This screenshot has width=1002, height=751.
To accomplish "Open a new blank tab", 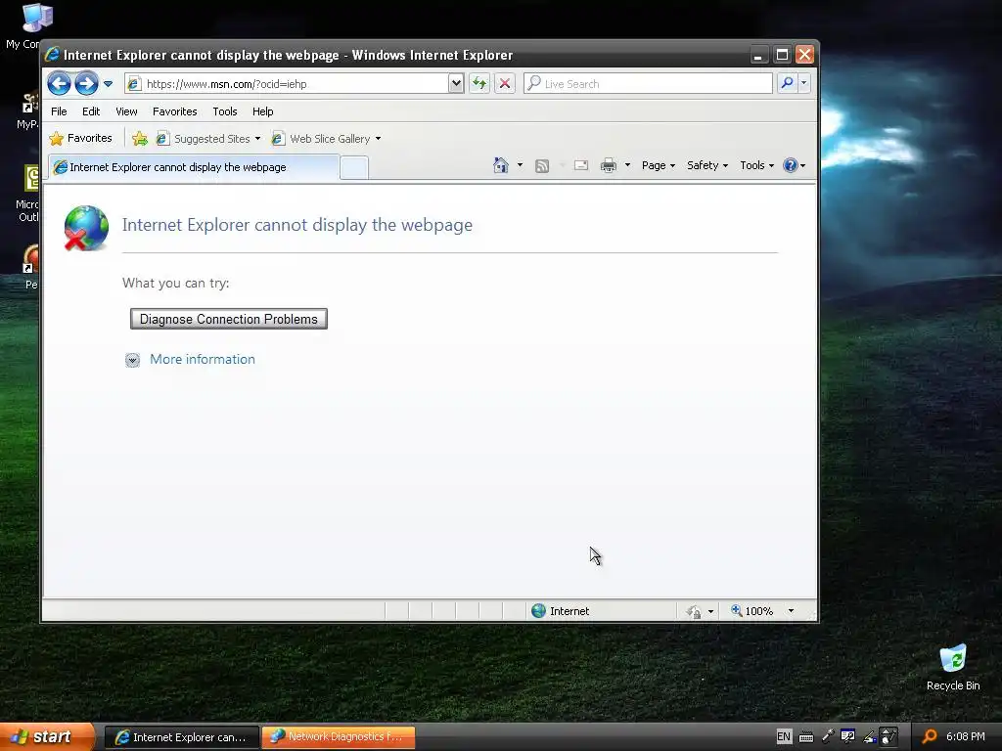I will click(354, 168).
